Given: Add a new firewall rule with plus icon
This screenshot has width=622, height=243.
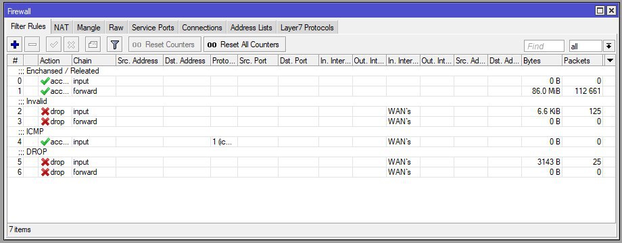Looking at the screenshot, I should [x=15, y=45].
